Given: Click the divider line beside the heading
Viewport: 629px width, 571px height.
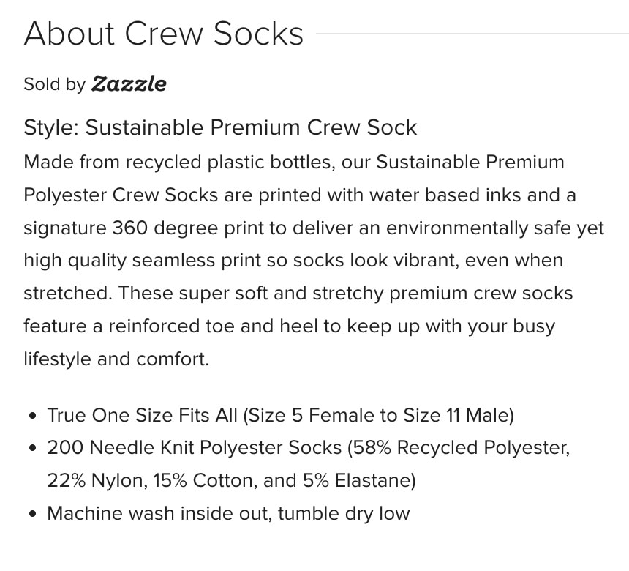Looking at the screenshot, I should click(x=472, y=34).
